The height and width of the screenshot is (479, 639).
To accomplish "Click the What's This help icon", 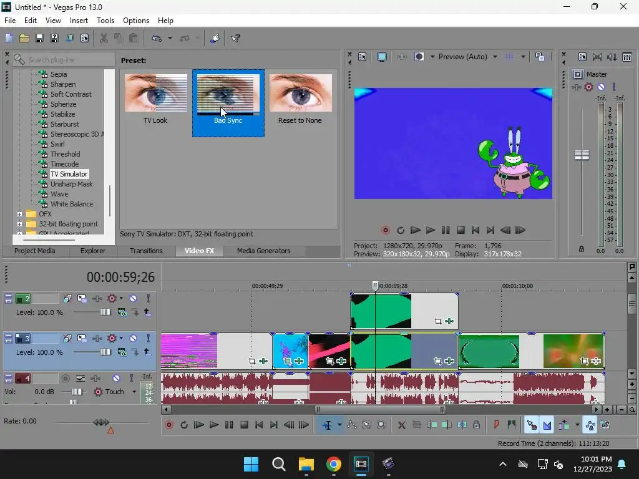I will pos(235,38).
